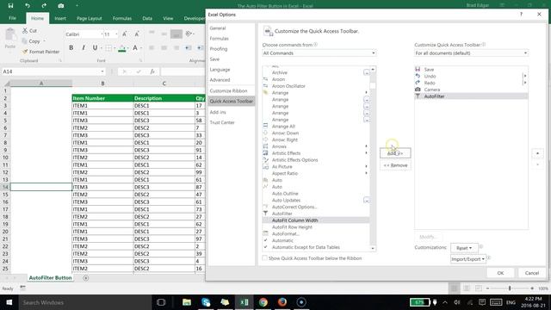Switch to the View ribbon tab
Image resolution: width=551 pixels, height=310 pixels.
(x=168, y=18)
